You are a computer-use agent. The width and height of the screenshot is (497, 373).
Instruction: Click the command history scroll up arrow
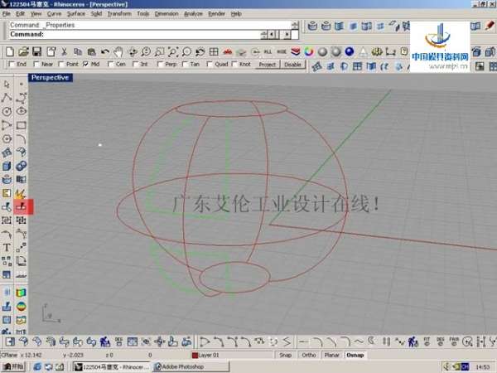[x=295, y=24]
